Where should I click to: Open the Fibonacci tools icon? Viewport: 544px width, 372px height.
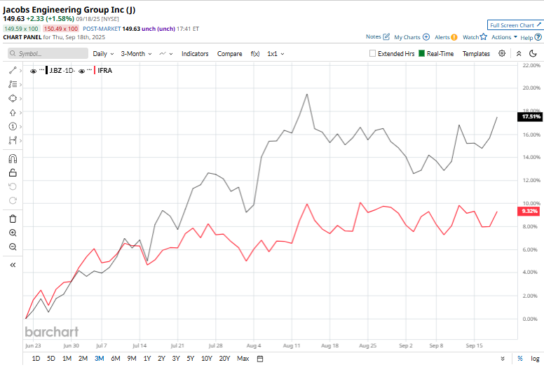click(13, 84)
